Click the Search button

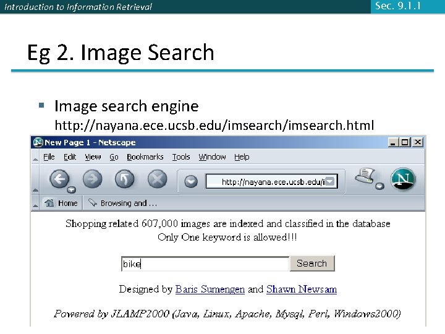[312, 263]
